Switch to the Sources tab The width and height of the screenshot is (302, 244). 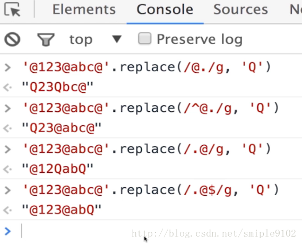click(240, 10)
